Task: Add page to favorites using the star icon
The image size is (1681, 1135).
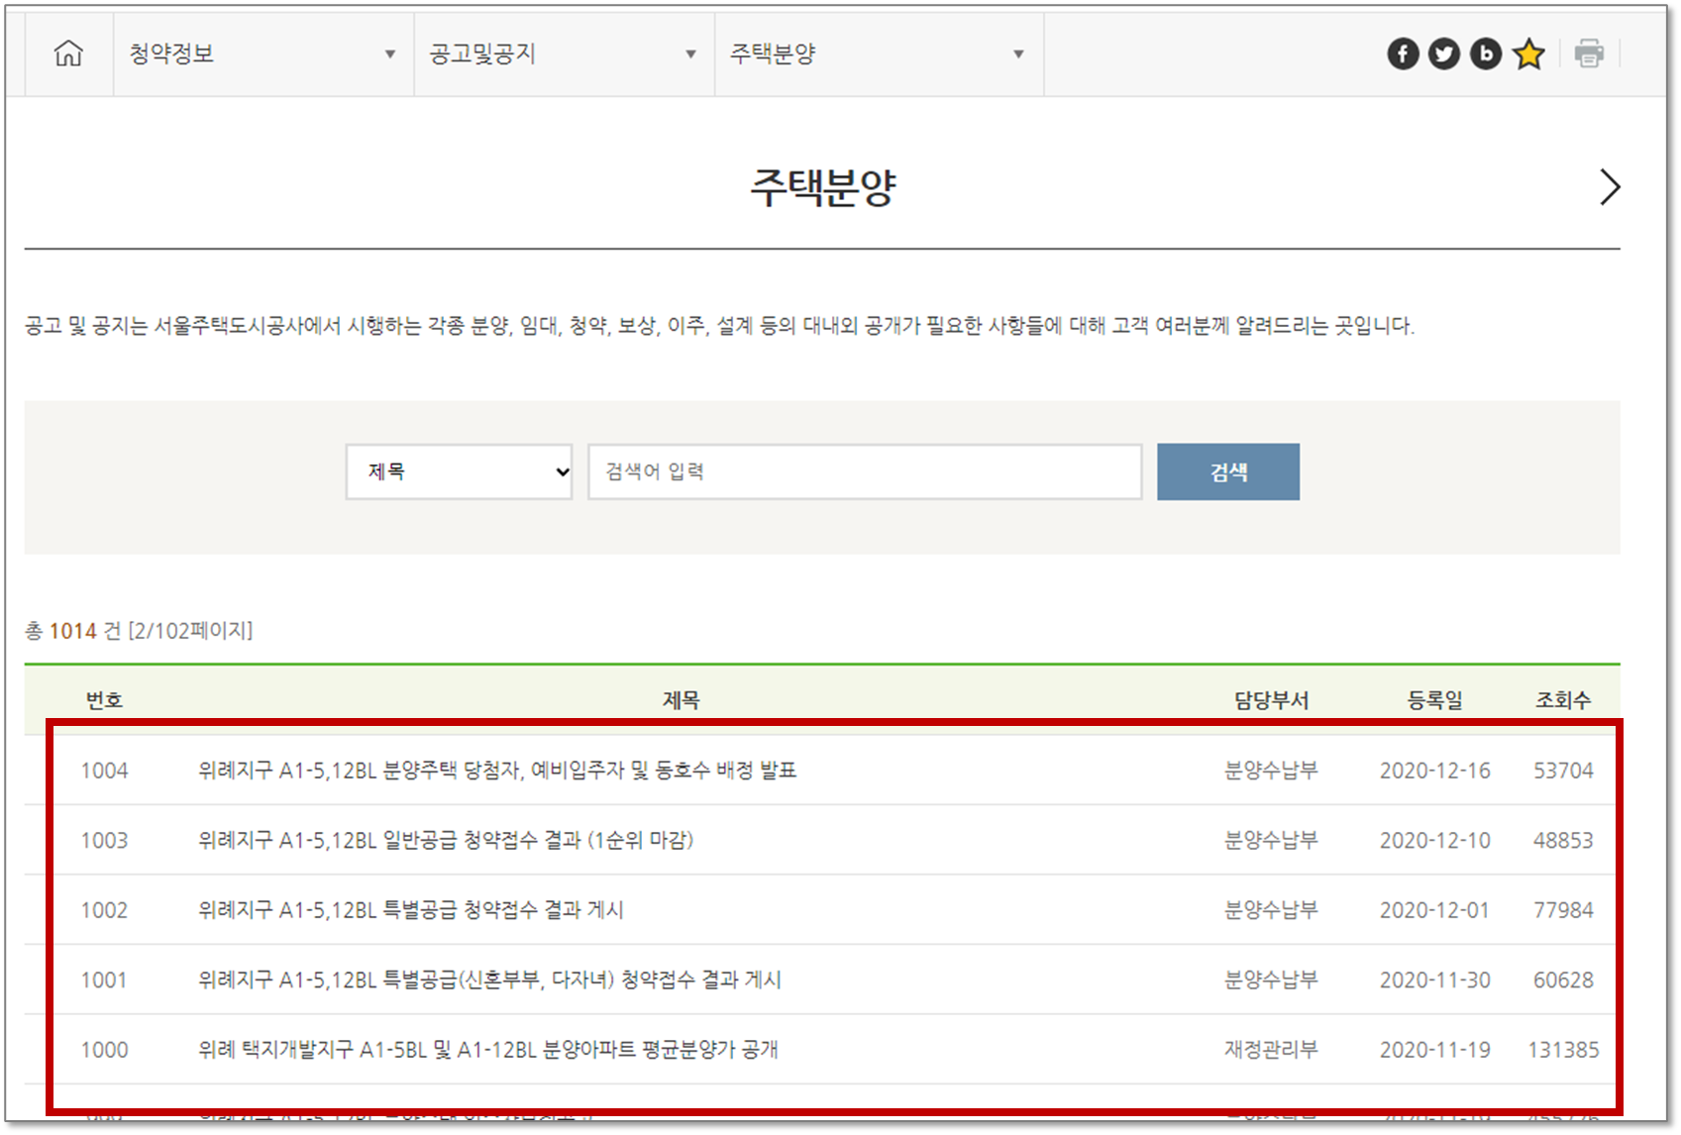Action: (1527, 53)
